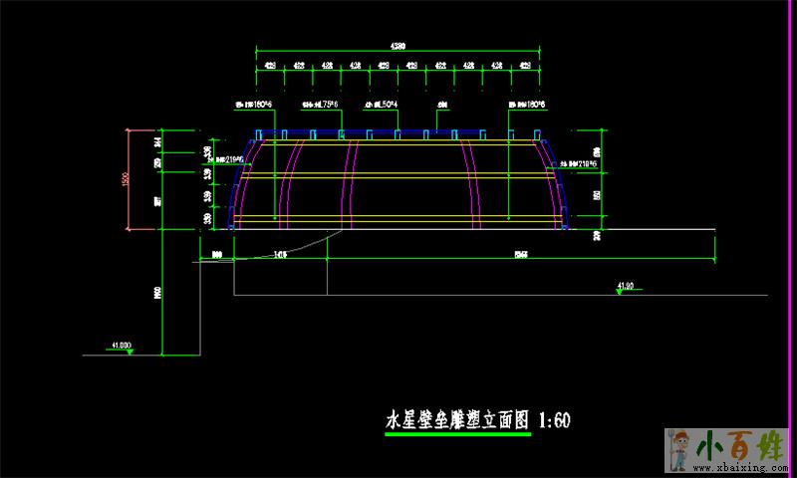The width and height of the screenshot is (797, 478).
Task: Click the 1405 horizontal dimension text
Action: (280, 256)
